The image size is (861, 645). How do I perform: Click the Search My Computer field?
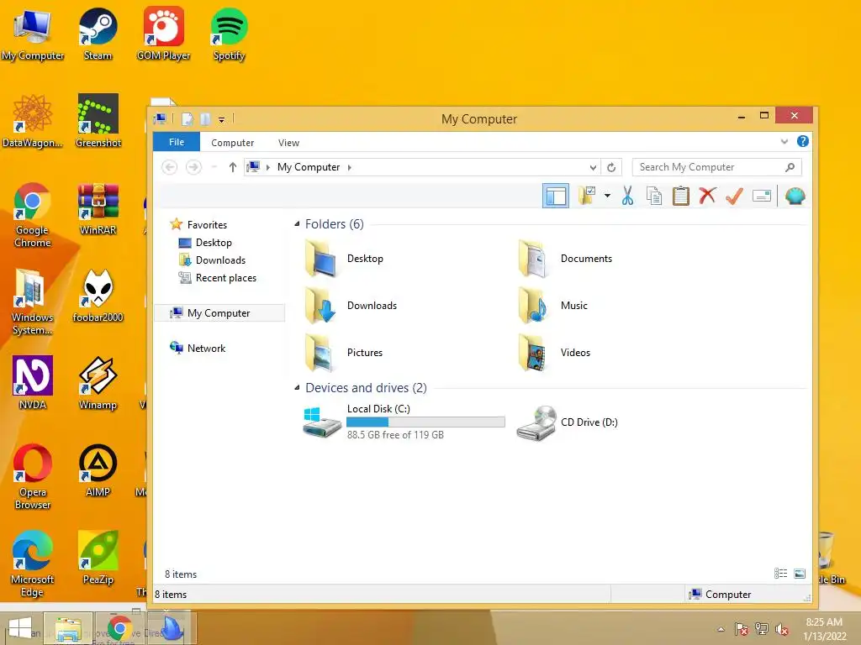716,167
